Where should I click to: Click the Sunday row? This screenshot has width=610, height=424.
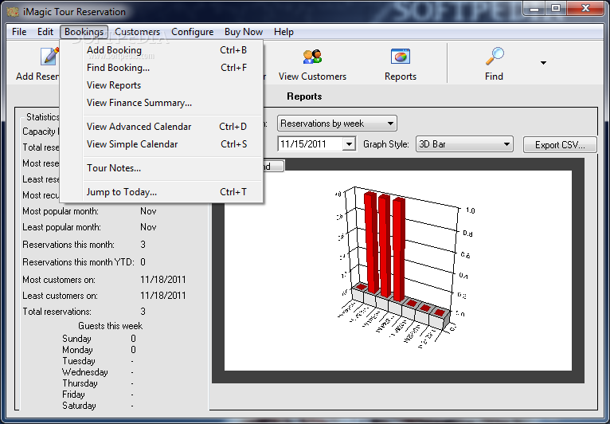click(99, 339)
